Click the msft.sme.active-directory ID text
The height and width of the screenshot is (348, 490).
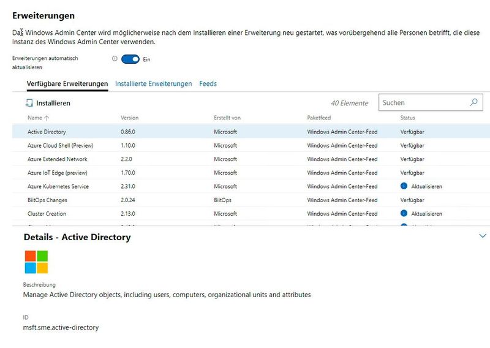61,327
